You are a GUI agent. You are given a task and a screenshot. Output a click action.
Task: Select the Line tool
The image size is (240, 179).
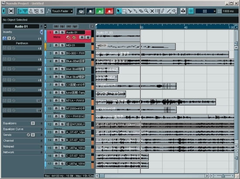(169, 11)
